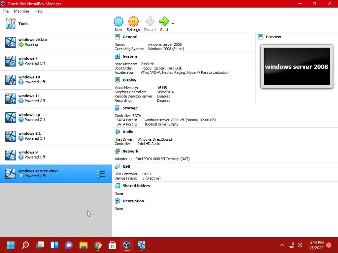The height and width of the screenshot is (253, 338).
Task: Open taskbar Search magnifier
Action: 25,245
